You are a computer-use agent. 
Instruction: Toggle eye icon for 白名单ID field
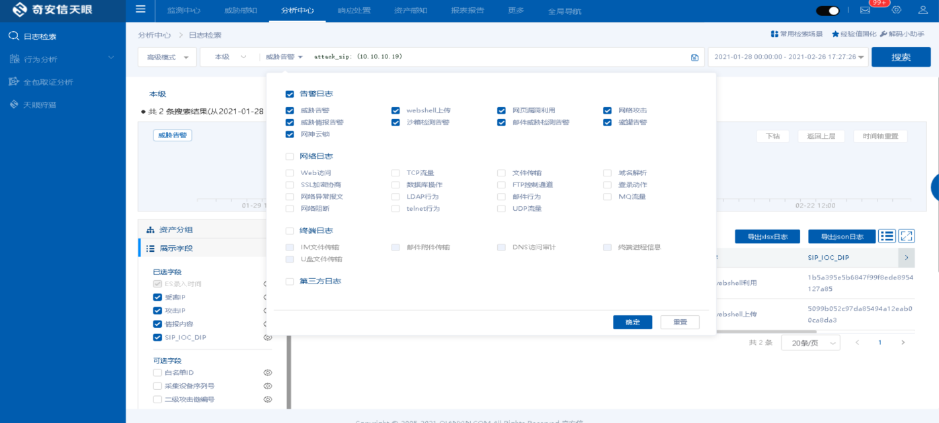(268, 373)
